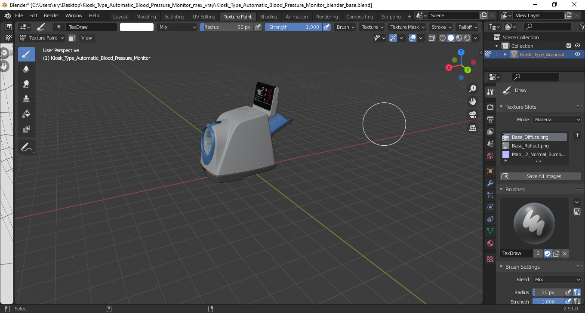The image size is (585, 313).
Task: Add a new texture paint slot
Action: [x=577, y=135]
